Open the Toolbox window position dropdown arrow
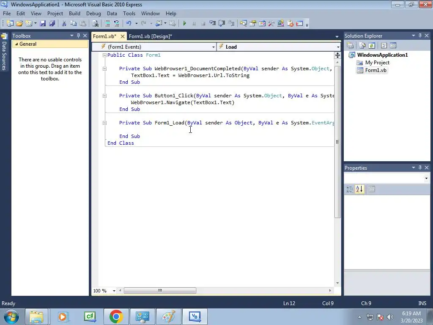The image size is (433, 325). coord(72,36)
